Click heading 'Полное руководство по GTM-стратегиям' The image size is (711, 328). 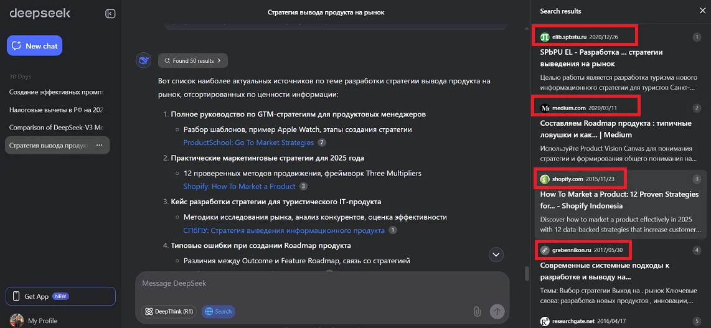tap(298, 114)
